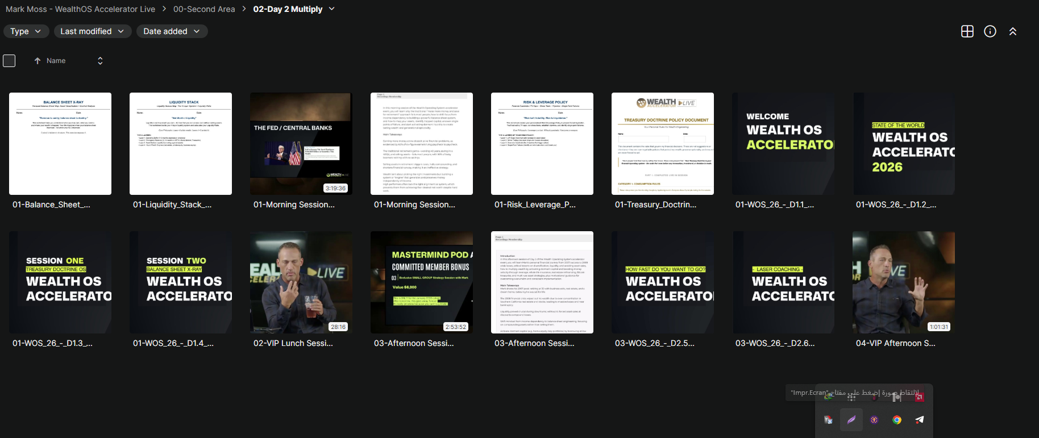
Task: Open Laser Coaching D2.6 thumbnail
Action: (783, 282)
